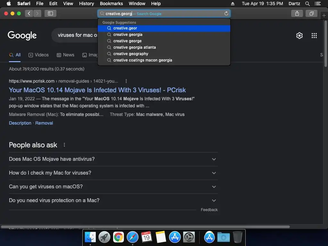Reload the page from address bar
The height and width of the screenshot is (246, 328).
(226, 13)
